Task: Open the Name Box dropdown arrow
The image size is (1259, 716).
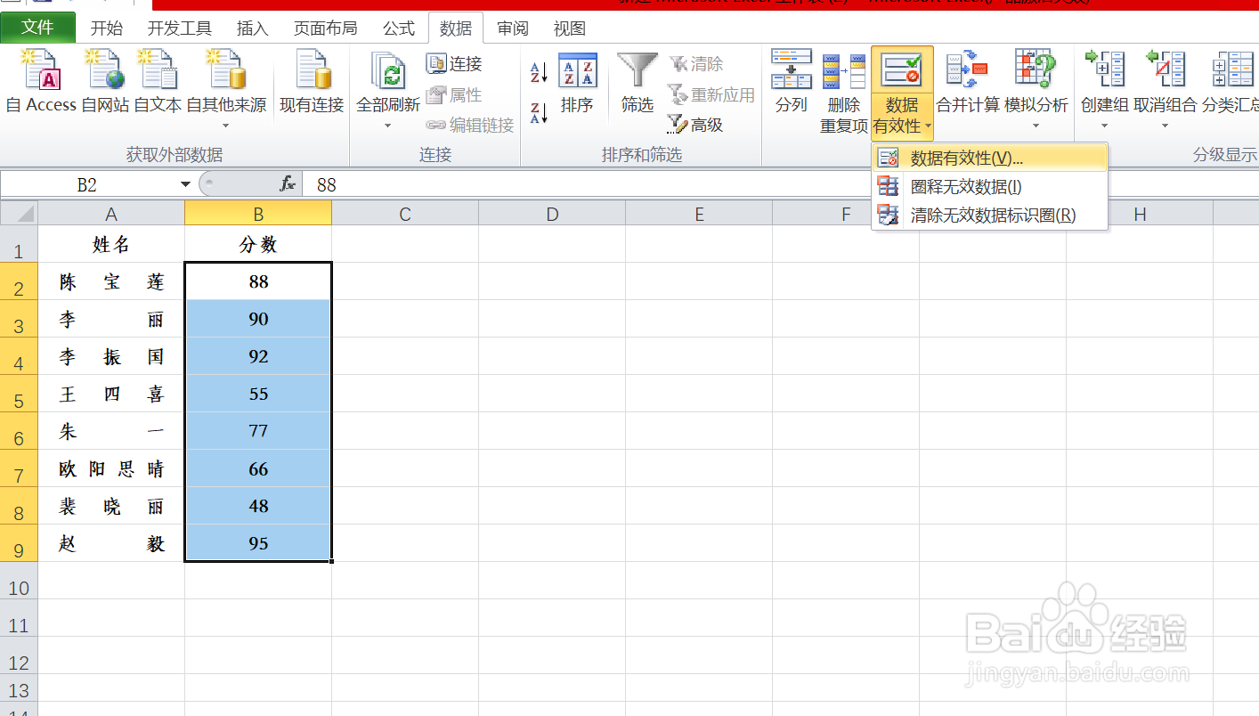Action: pyautogui.click(x=185, y=184)
